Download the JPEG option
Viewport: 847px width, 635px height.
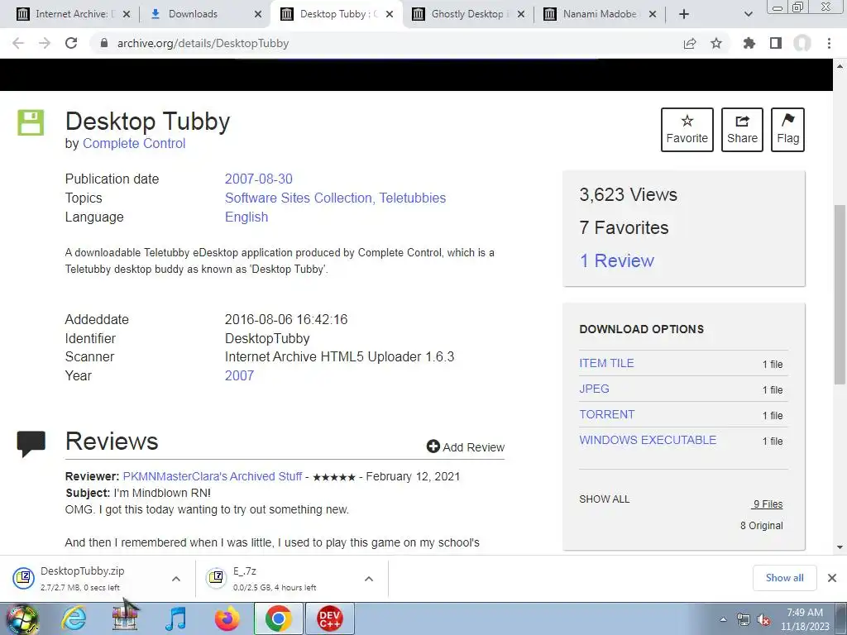pos(594,389)
